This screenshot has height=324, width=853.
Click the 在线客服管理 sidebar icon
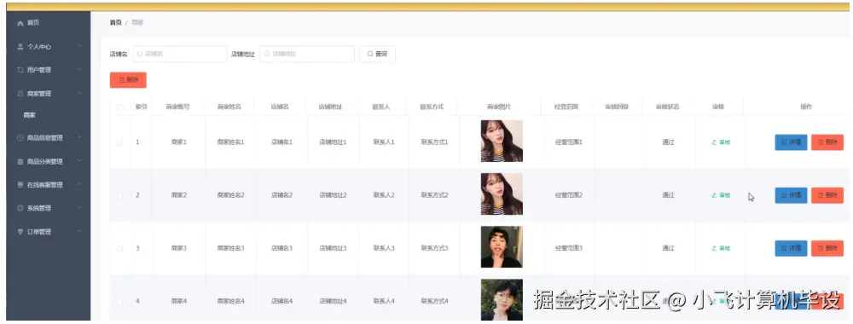20,185
